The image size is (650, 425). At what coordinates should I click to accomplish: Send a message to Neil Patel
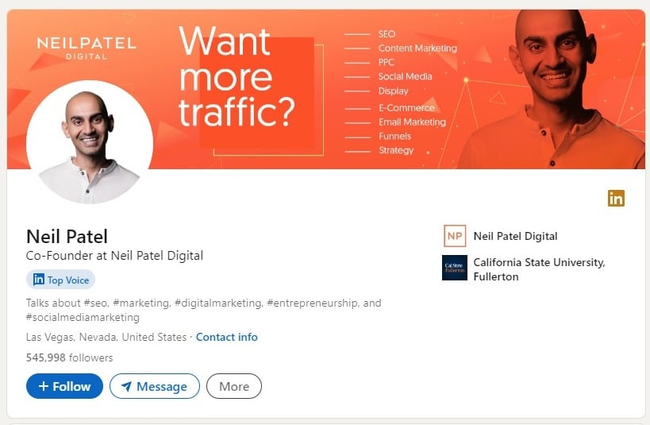(x=155, y=387)
